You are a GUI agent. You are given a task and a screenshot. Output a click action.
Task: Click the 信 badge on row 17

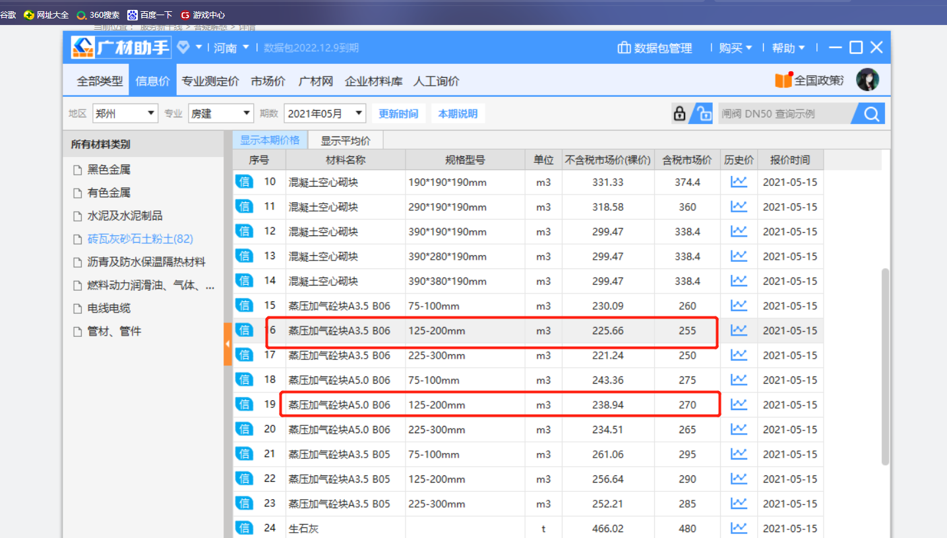(244, 355)
